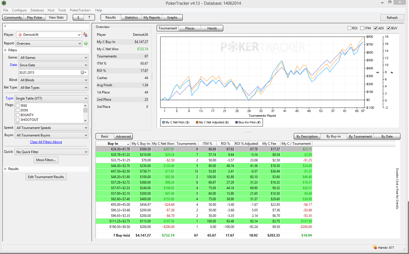Open Type dropdown showing Single Table (STT)
Image resolution: width=409 pixels, height=254 pixels.
tap(51, 98)
